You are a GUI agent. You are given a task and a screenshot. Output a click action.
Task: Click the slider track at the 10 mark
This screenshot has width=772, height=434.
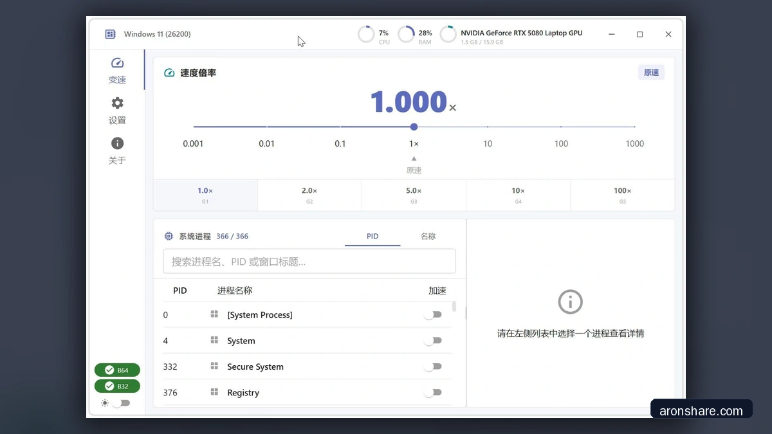click(x=488, y=127)
